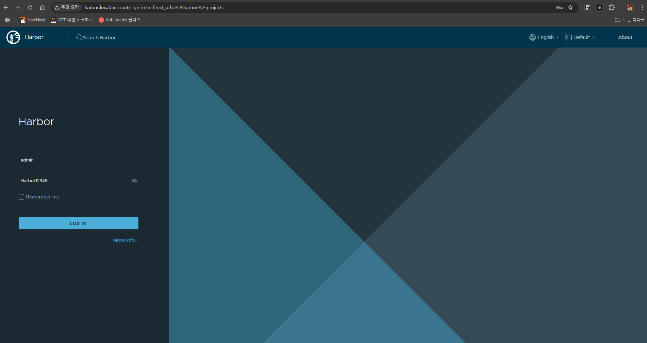
Task: Click the LOG IN button
Action: point(78,223)
